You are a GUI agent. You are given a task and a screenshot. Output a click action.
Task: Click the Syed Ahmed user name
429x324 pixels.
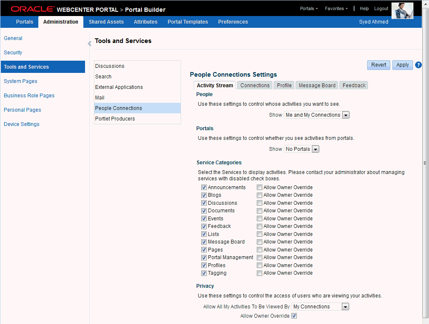(373, 22)
